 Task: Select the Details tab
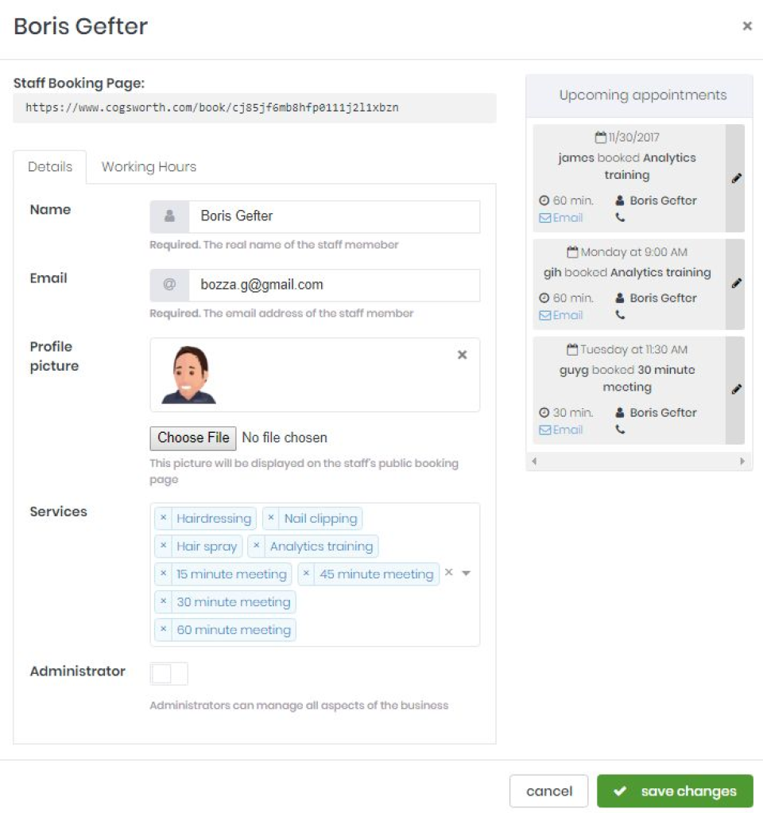pos(50,167)
